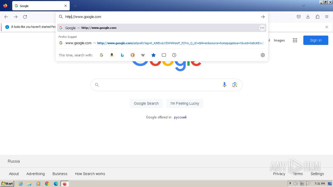Open Save to Pocket
The image size is (333, 187).
[299, 17]
